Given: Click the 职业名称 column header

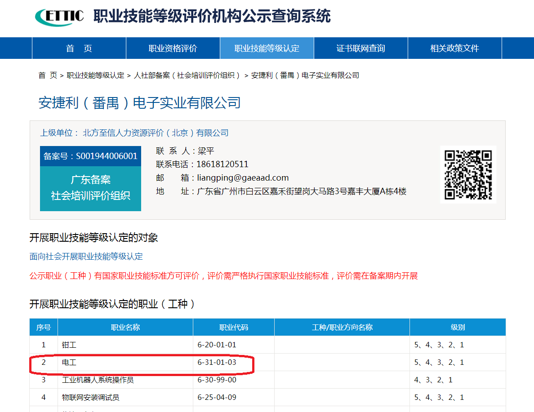Looking at the screenshot, I should click(x=125, y=327).
